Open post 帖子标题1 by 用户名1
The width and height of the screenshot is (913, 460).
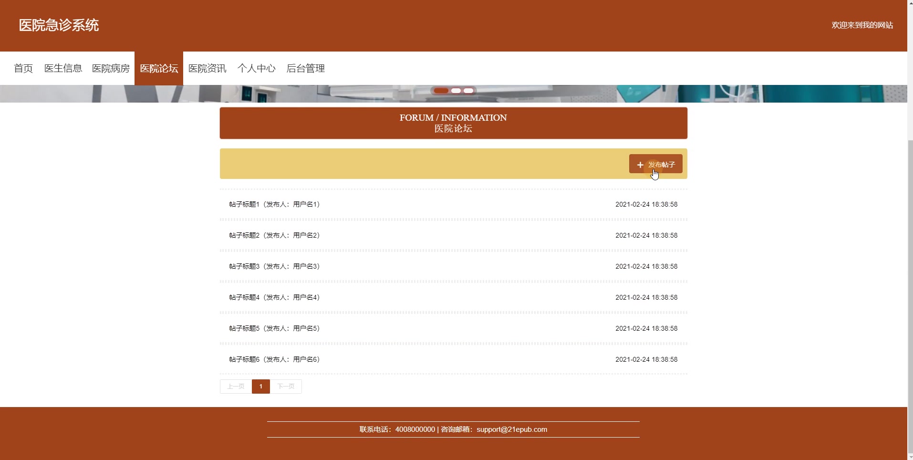tap(273, 204)
